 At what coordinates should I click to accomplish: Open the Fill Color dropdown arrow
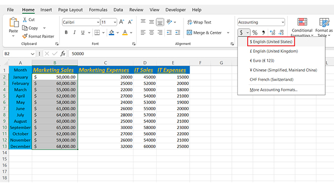pos(118,33)
